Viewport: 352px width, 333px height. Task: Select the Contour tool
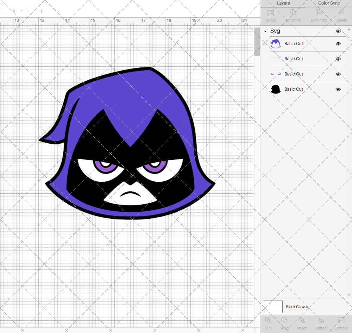click(x=341, y=320)
